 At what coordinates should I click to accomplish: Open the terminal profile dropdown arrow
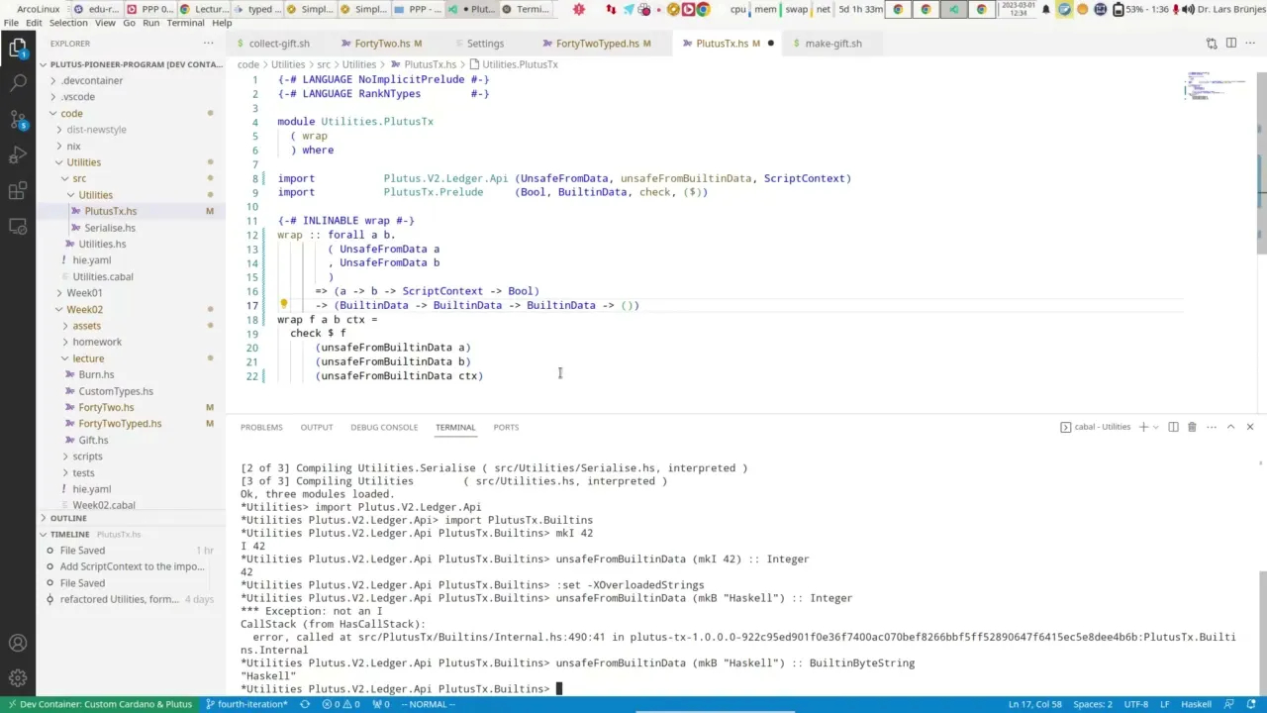click(x=1156, y=426)
